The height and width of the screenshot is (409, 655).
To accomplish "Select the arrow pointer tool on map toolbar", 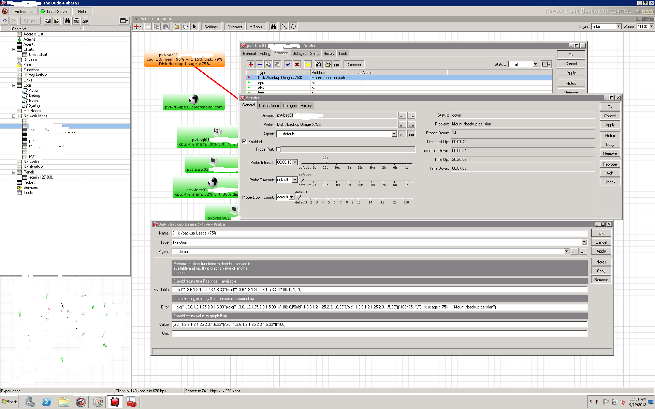I will [194, 27].
